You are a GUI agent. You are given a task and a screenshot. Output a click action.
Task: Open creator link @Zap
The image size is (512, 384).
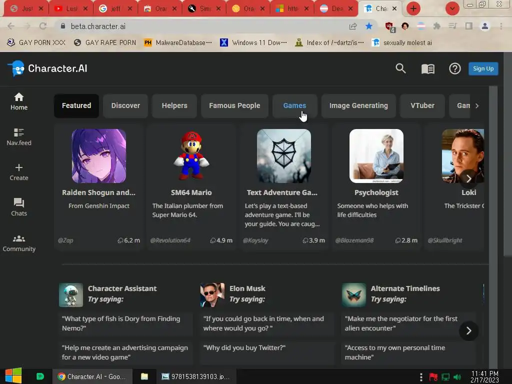[65, 240]
